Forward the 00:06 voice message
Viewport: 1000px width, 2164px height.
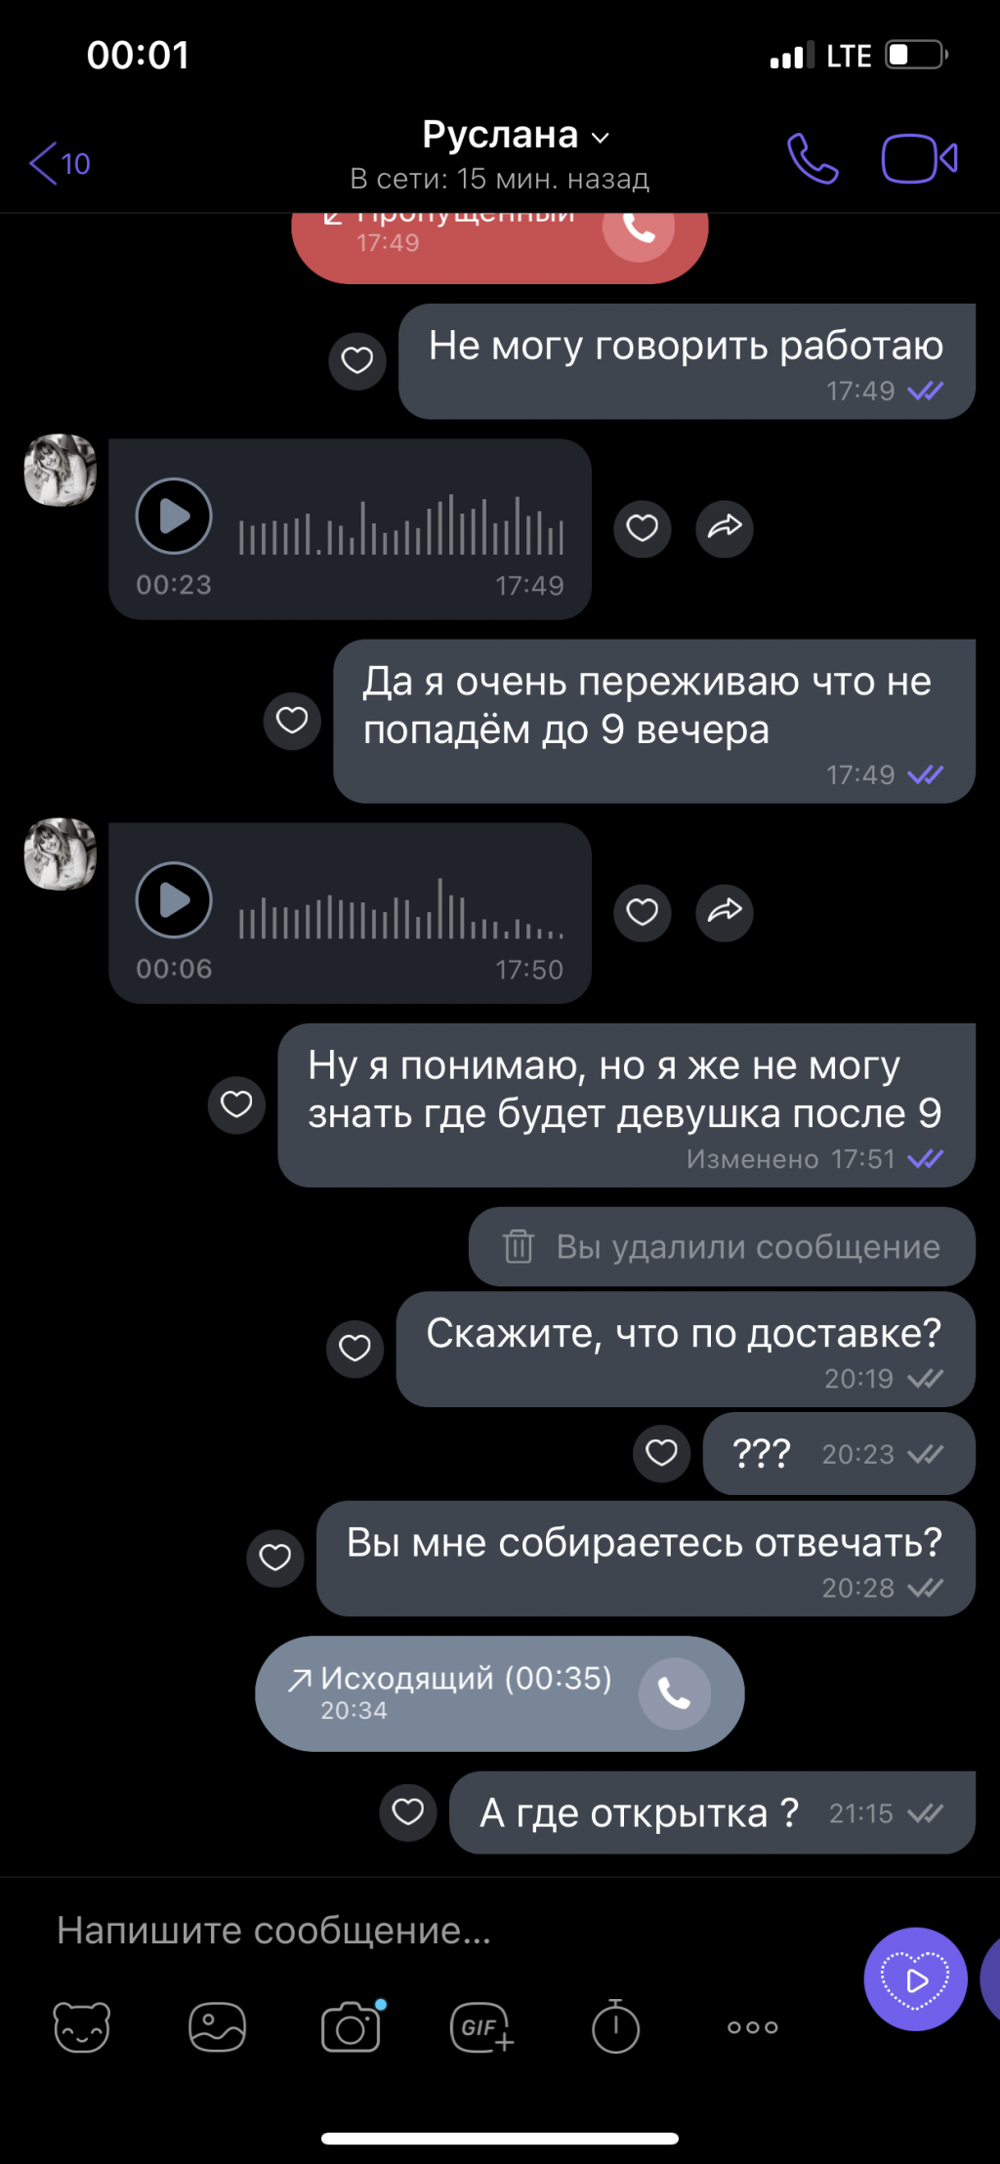[x=725, y=912]
